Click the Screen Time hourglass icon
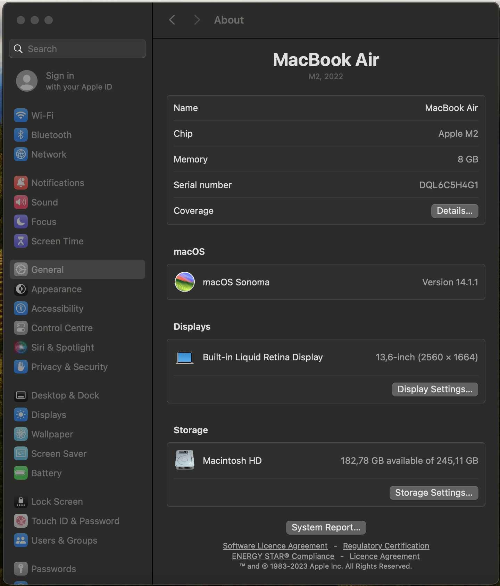This screenshot has width=500, height=586. [x=21, y=241]
